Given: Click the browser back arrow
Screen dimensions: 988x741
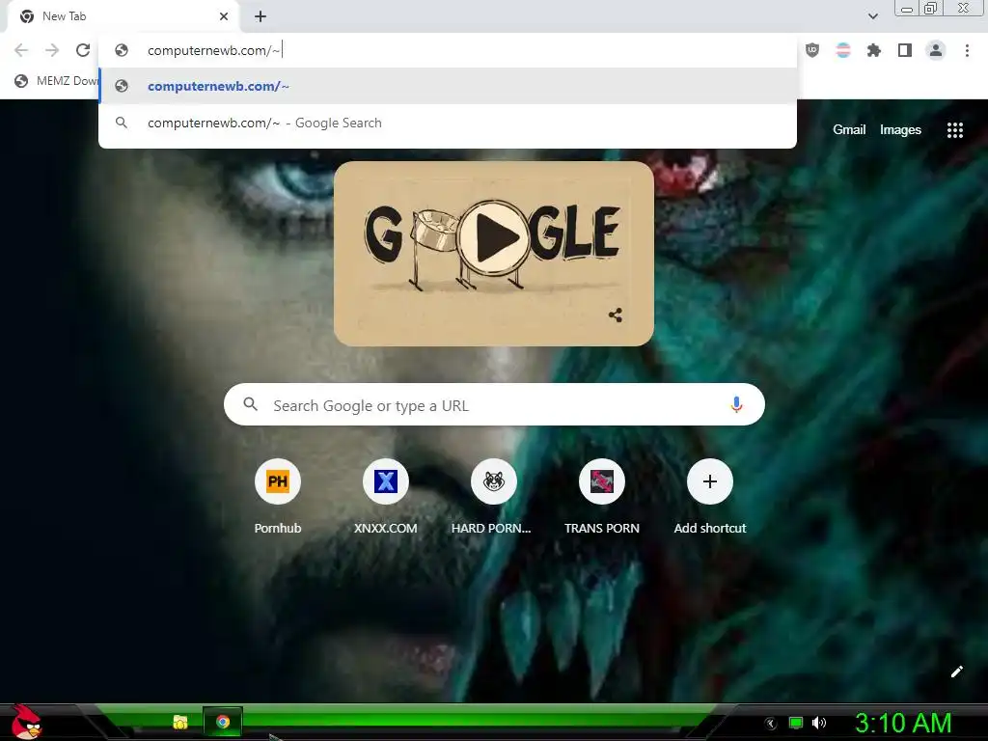Looking at the screenshot, I should 21,50.
